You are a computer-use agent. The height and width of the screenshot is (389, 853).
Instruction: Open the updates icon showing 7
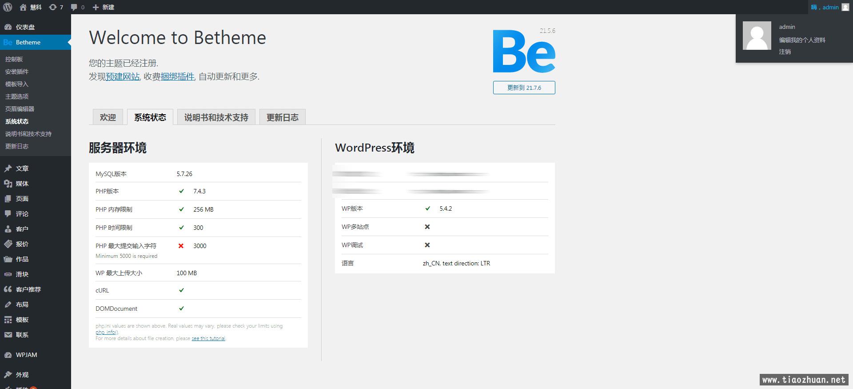pyautogui.click(x=53, y=7)
